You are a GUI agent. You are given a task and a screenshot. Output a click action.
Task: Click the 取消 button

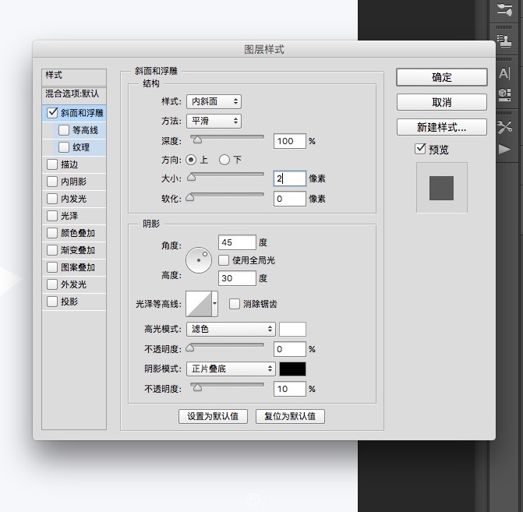[x=442, y=102]
